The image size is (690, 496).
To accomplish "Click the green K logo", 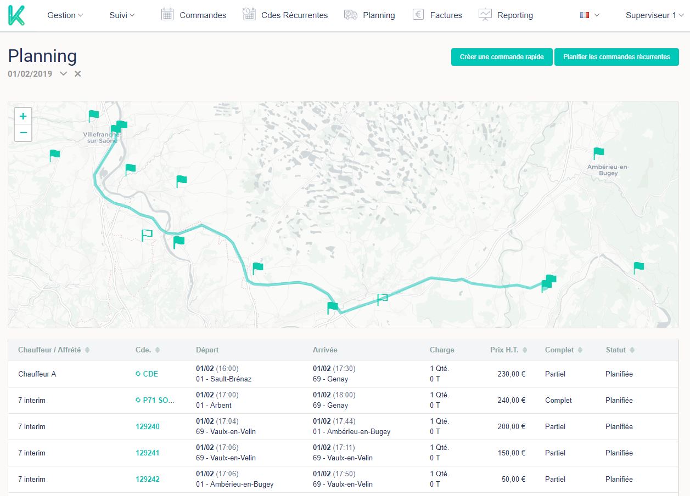I will 16,15.
